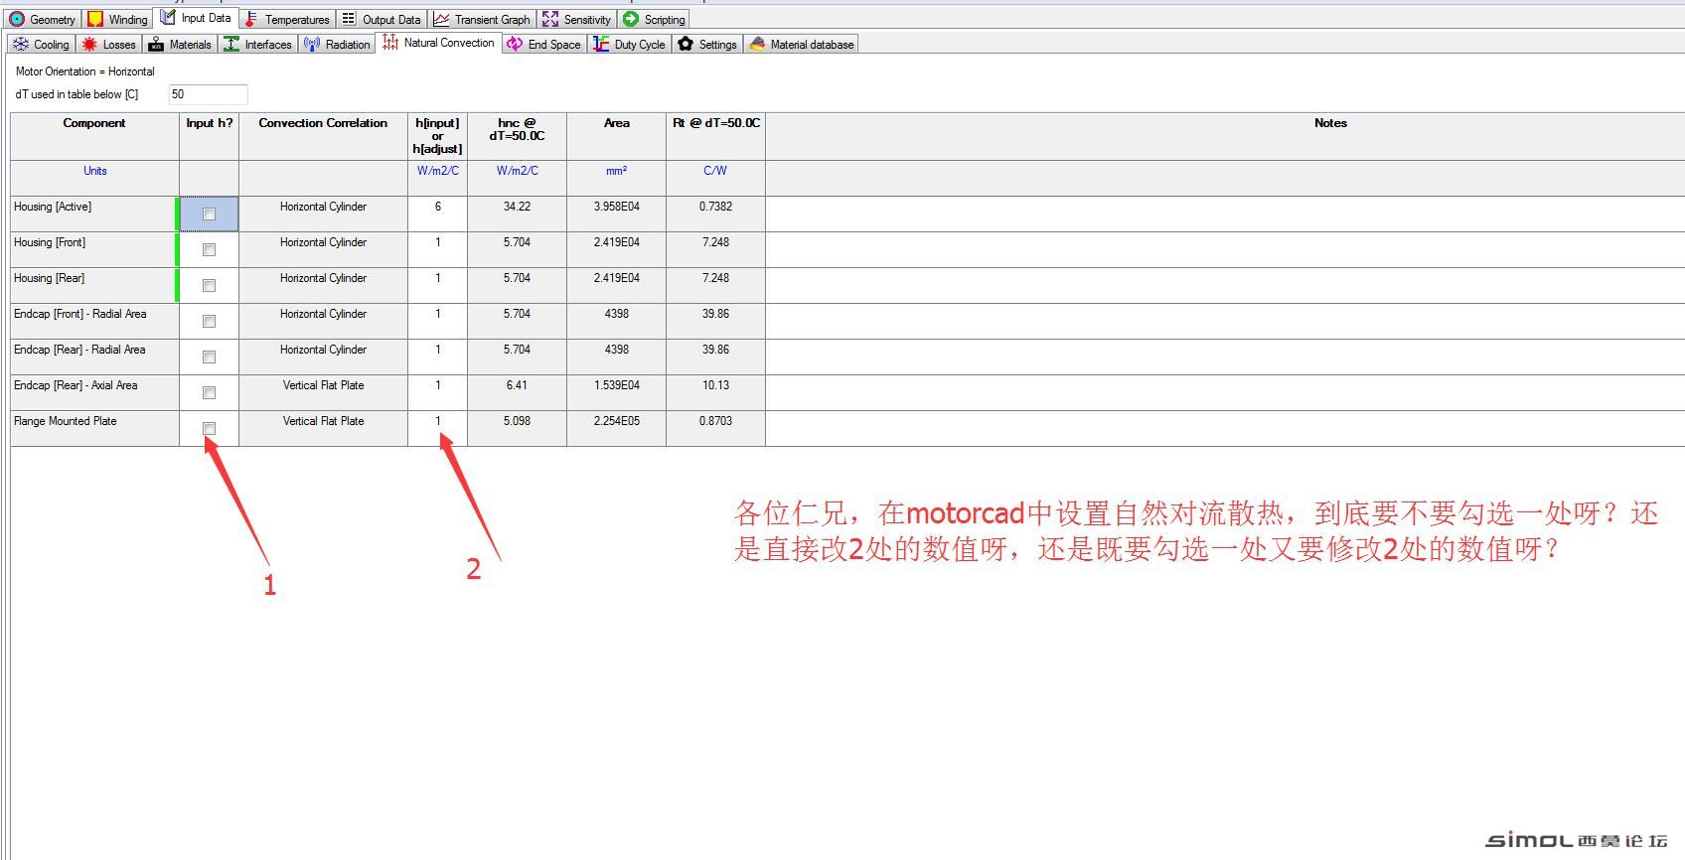
Task: Tick Input h? for Housing [Active]
Action: [x=209, y=214]
